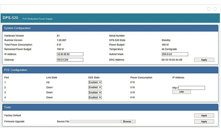
Task: Click the POE Configuration section header
Action: point(110,70)
